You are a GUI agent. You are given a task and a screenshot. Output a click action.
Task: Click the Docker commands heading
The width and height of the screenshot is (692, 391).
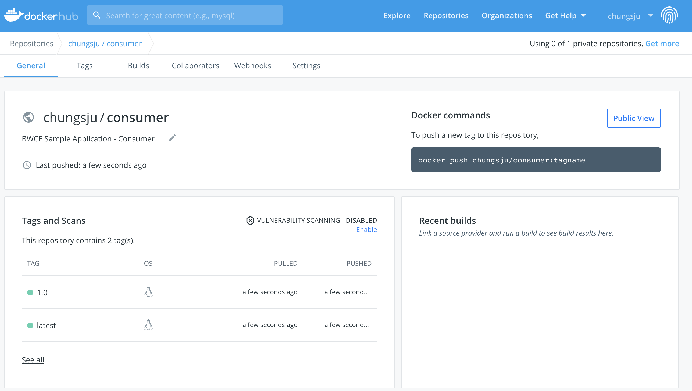[x=451, y=115]
